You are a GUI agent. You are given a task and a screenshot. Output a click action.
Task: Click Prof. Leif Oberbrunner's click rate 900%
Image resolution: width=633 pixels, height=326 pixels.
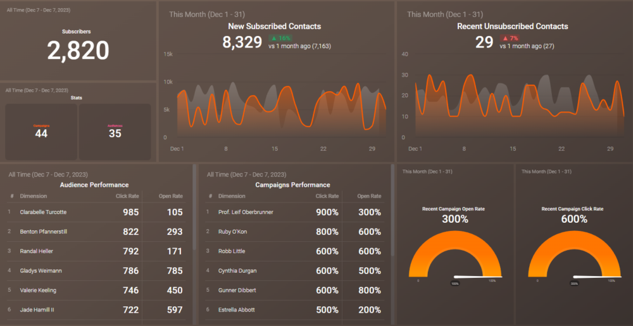327,212
